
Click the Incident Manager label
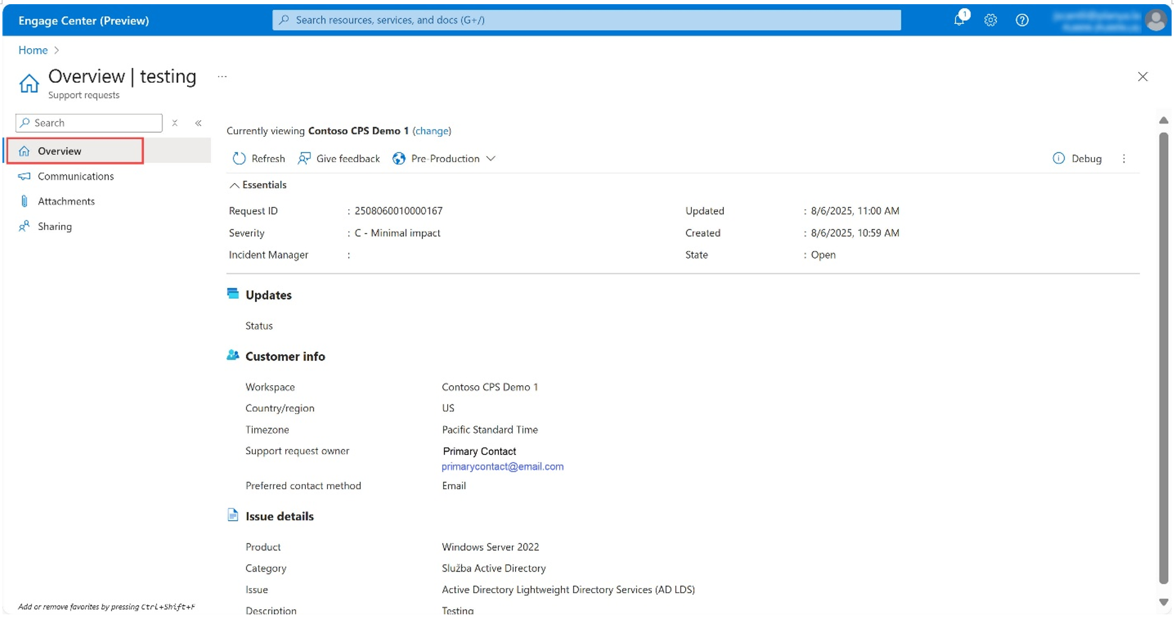pos(268,255)
